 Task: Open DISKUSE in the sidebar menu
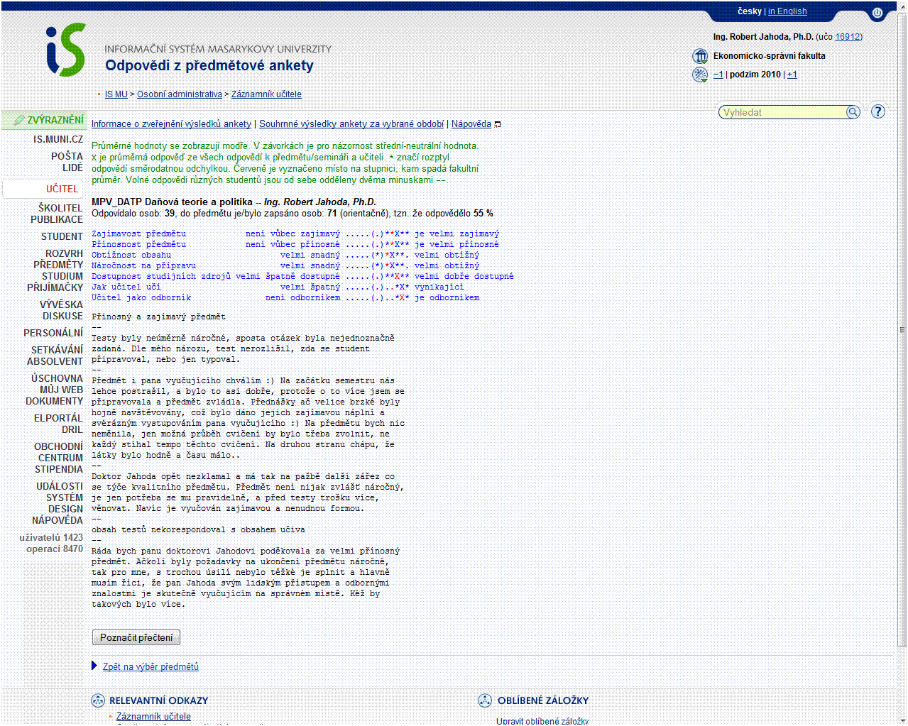coord(63,316)
